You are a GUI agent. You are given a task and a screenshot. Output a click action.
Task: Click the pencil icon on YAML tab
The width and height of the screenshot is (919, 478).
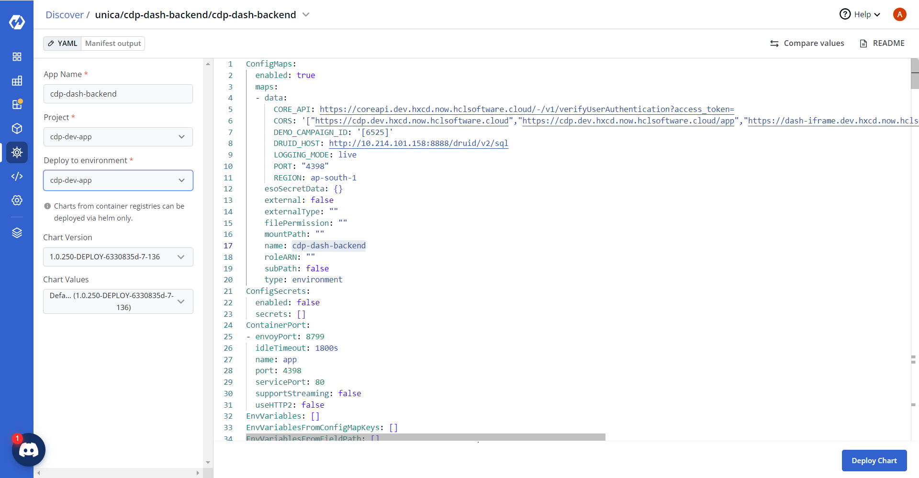[51, 44]
